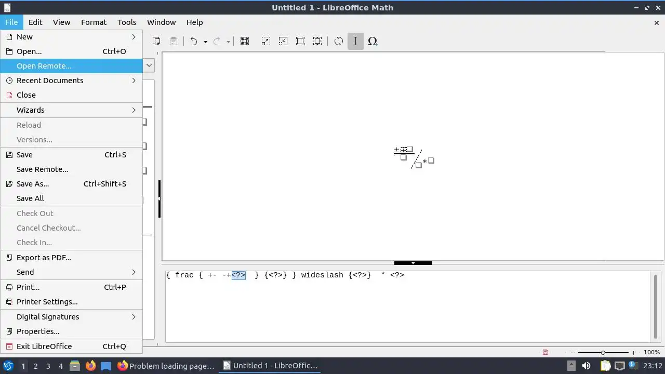665x374 pixels.
Task: Open the Help lifebuoy icon
Action: 245,41
